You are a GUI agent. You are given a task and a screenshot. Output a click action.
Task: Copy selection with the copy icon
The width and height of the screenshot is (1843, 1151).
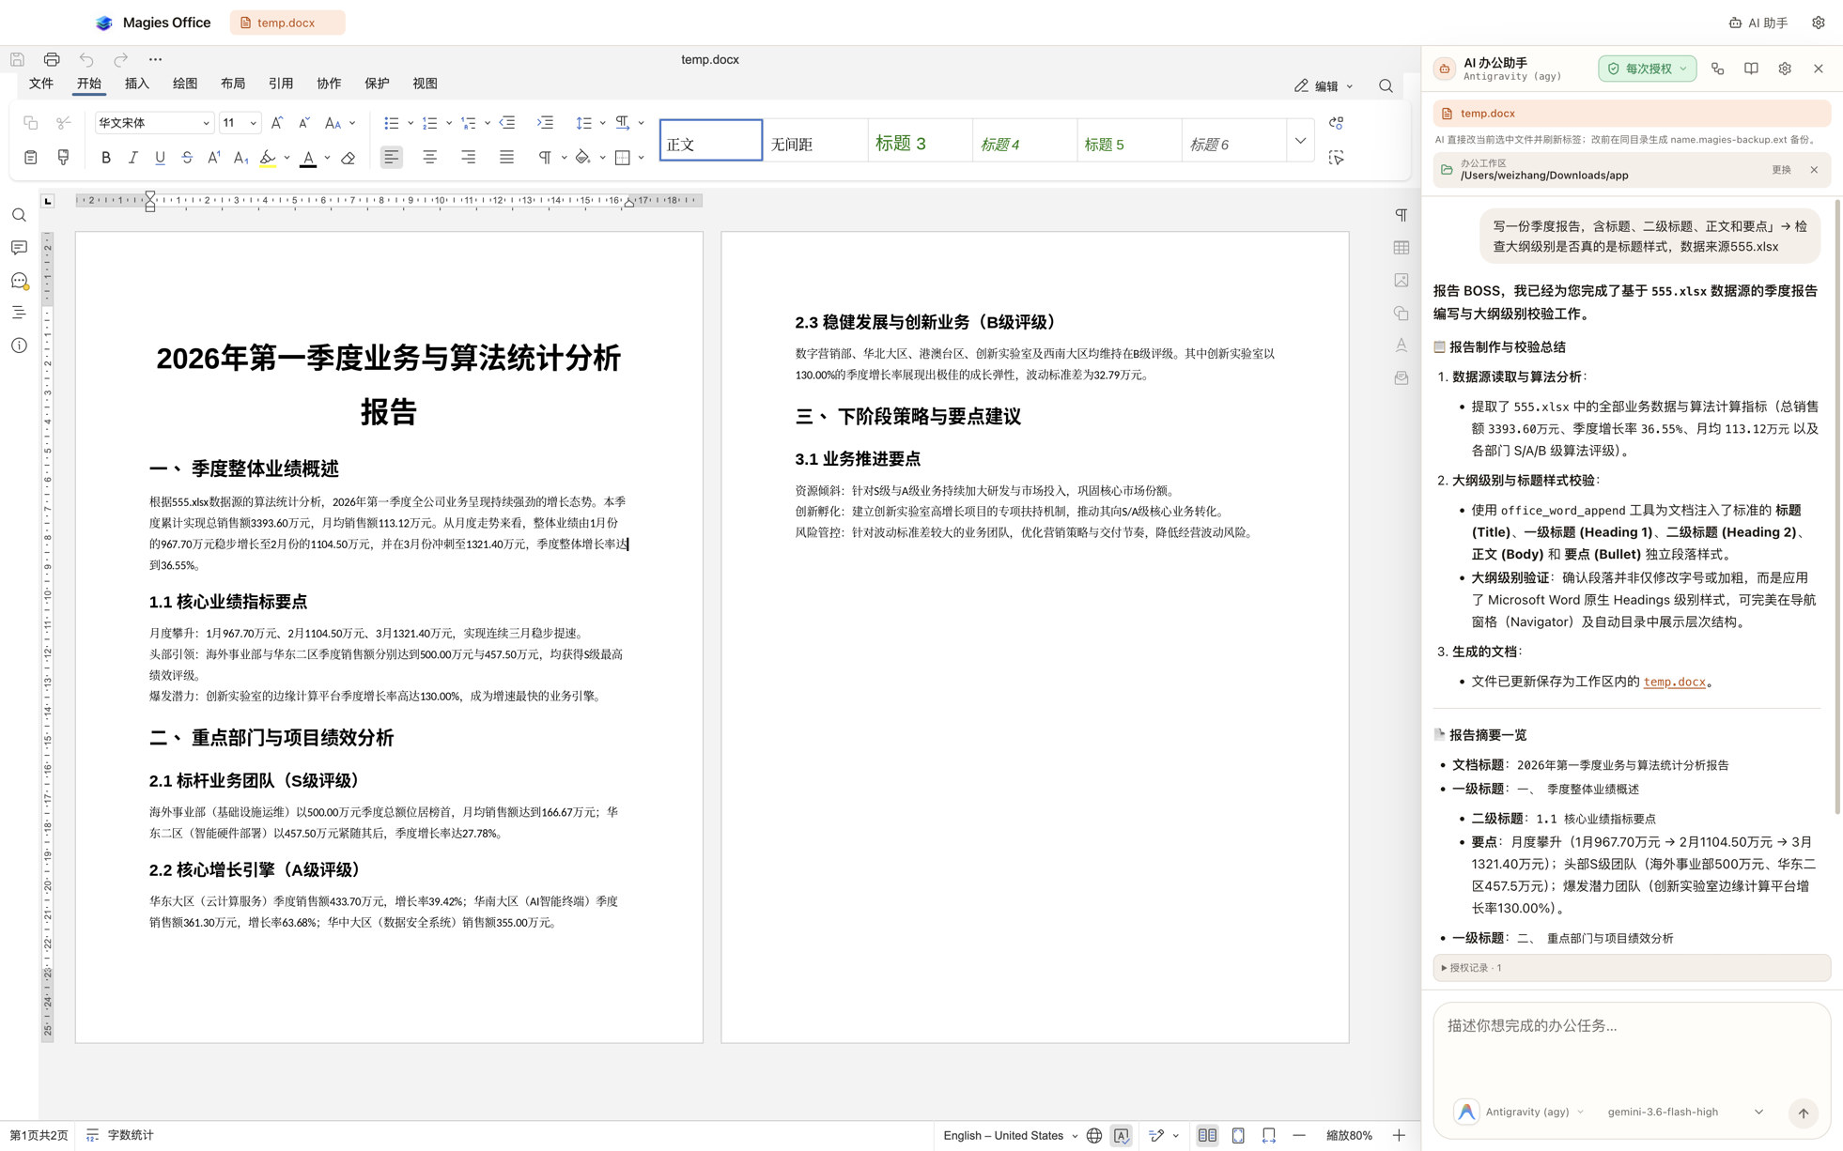coord(30,123)
